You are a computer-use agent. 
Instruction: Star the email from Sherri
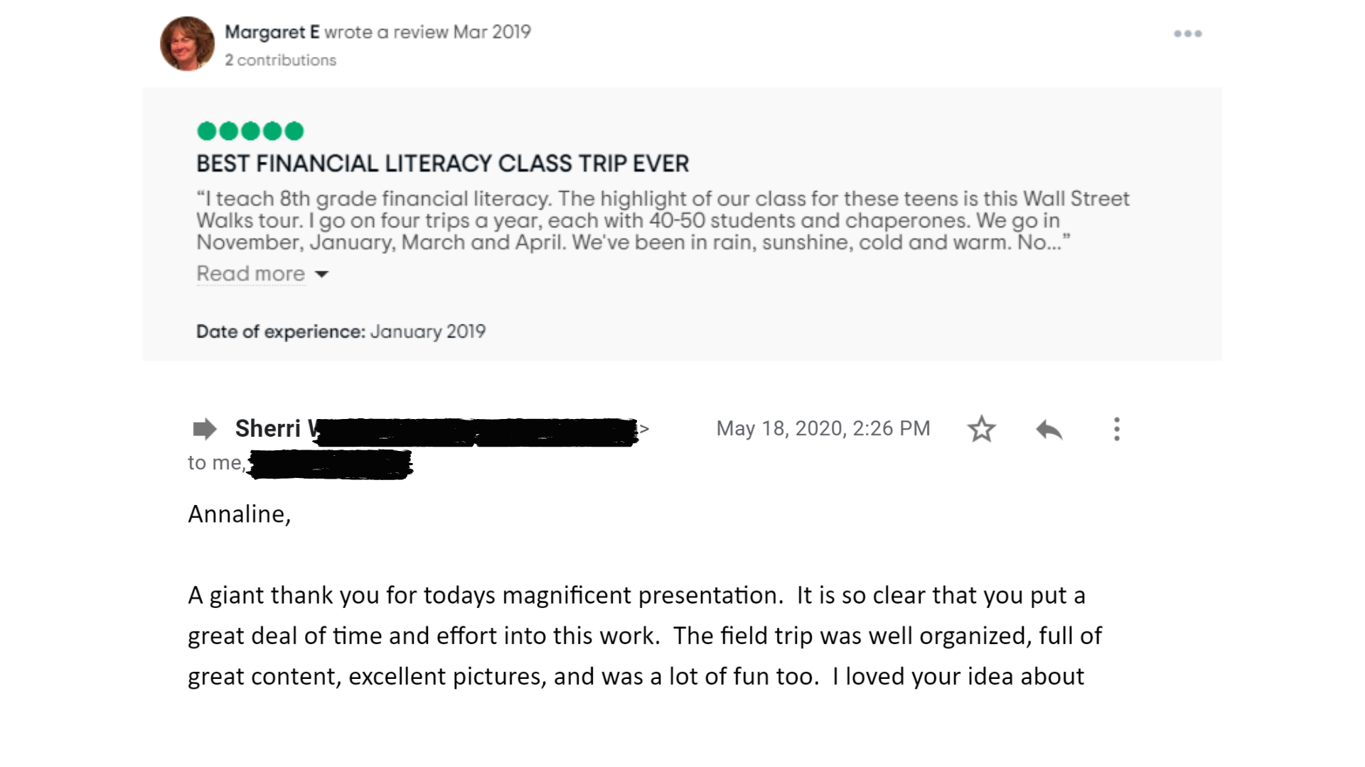pos(981,429)
